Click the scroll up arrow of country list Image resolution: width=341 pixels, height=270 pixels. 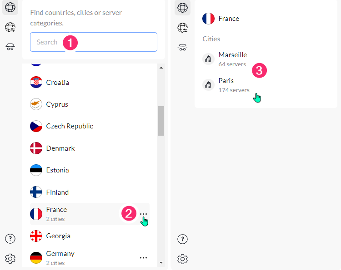[x=161, y=68]
